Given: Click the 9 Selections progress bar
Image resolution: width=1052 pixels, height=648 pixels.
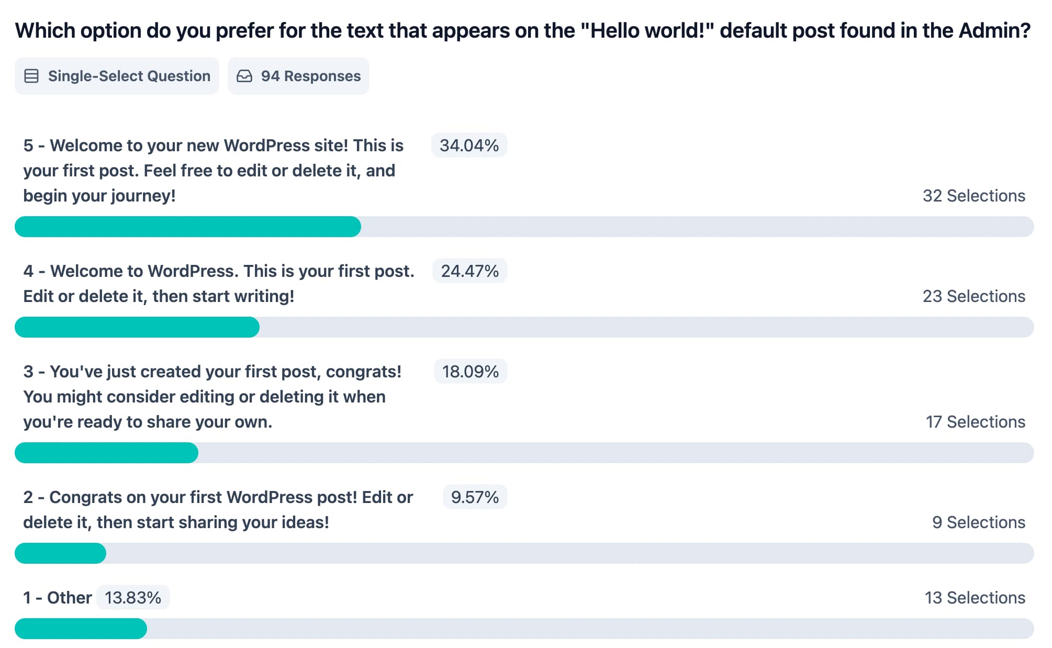Looking at the screenshot, I should point(524,553).
